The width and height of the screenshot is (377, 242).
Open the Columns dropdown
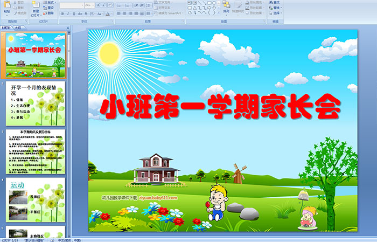[x=149, y=13]
